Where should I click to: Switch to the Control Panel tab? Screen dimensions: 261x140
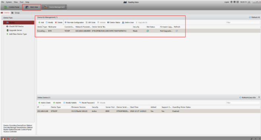[12, 7]
